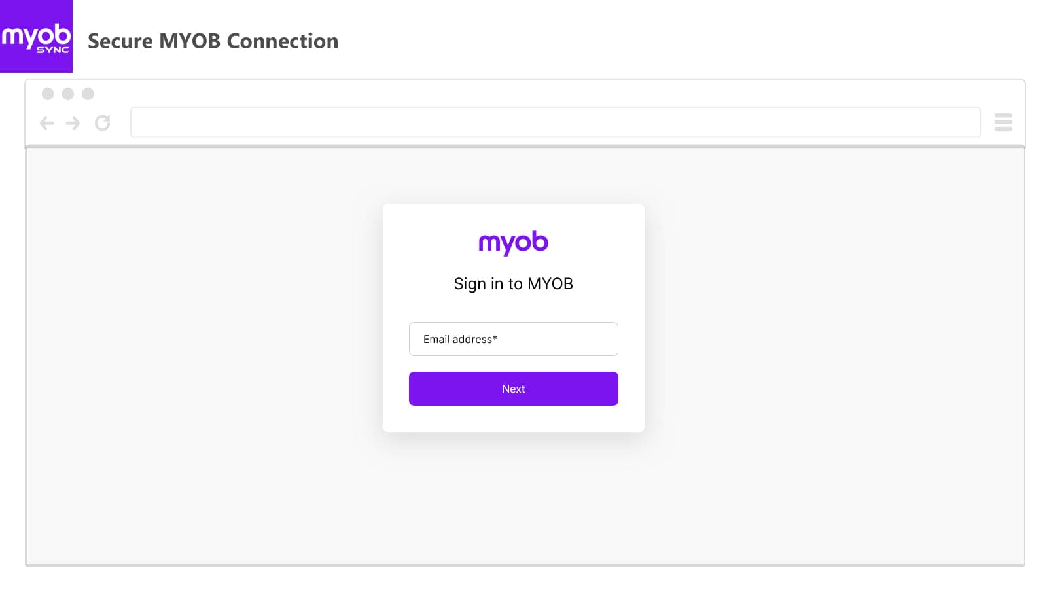Click the first window control dot
Viewport: 1047px width, 589px height.
47,94
